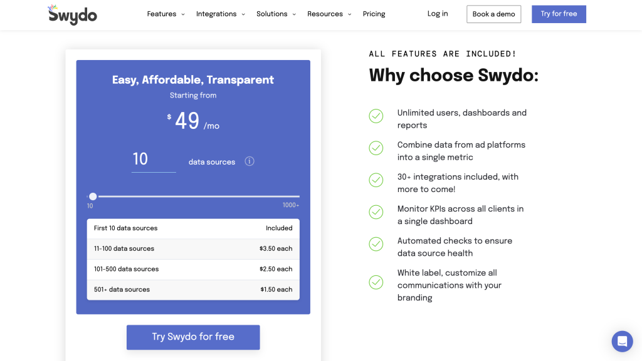The image size is (642, 361).
Task: Click the info icon beside data sources
Action: [x=249, y=161]
